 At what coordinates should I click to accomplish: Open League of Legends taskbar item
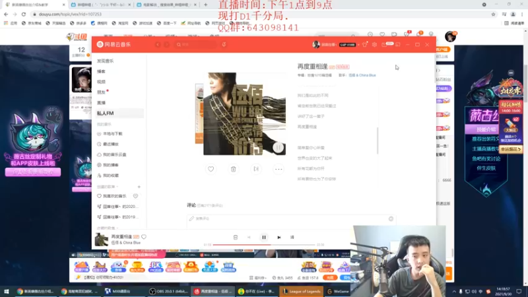pyautogui.click(x=302, y=291)
